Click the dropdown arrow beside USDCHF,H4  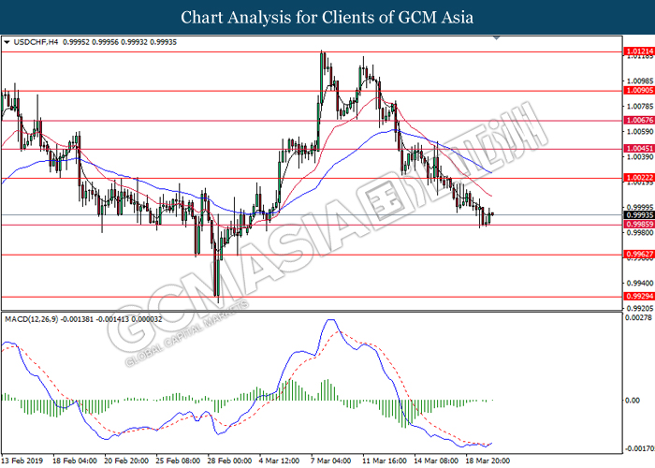(x=7, y=42)
